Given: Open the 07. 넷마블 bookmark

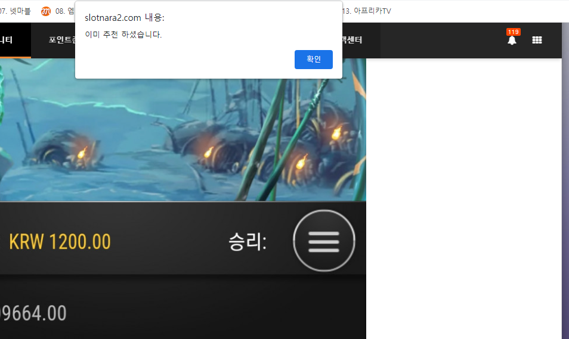Looking at the screenshot, I should 16,11.
